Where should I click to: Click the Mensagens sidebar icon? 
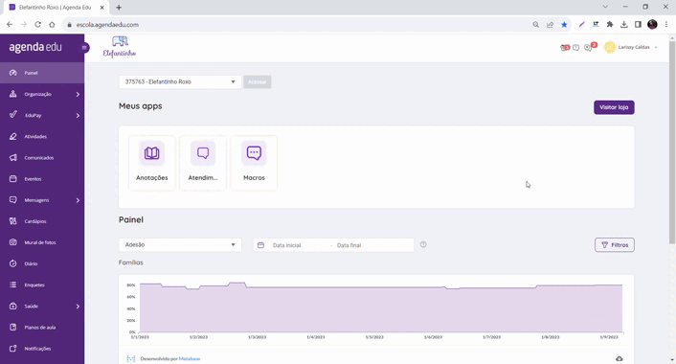pos(13,200)
